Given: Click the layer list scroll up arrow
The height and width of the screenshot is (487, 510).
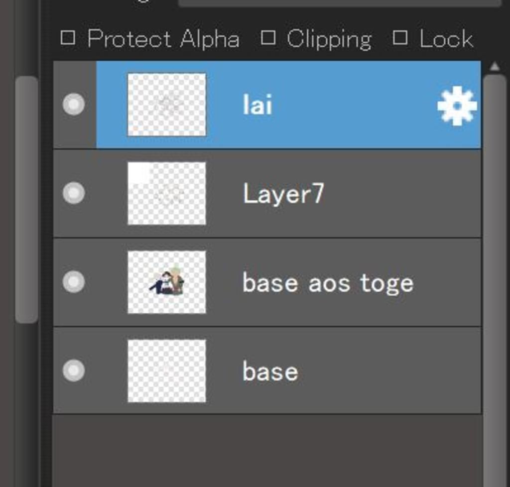Looking at the screenshot, I should (x=495, y=67).
